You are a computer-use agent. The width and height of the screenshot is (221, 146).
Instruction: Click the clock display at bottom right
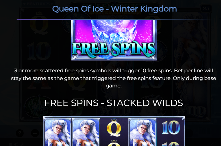click(212, 144)
